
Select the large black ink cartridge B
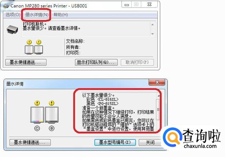(52, 115)
